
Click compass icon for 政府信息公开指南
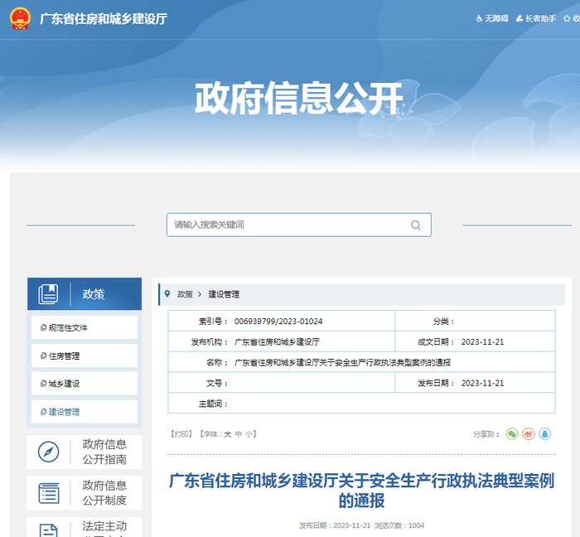48,452
